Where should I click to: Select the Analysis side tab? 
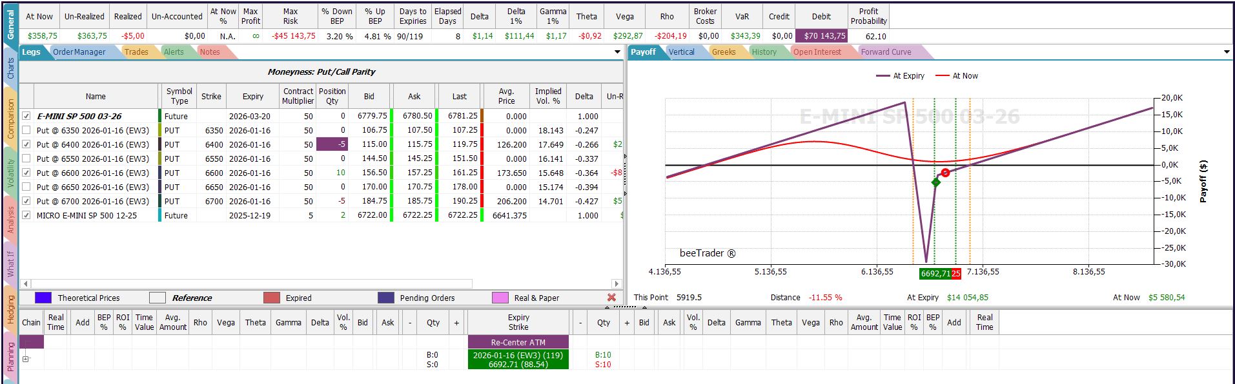pos(10,220)
